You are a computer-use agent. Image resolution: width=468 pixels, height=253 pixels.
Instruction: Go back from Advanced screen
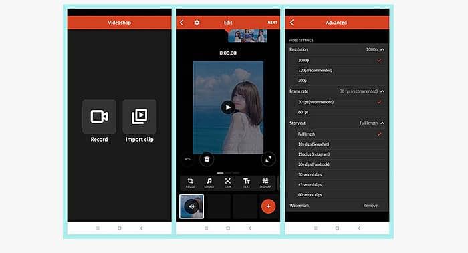coord(292,23)
